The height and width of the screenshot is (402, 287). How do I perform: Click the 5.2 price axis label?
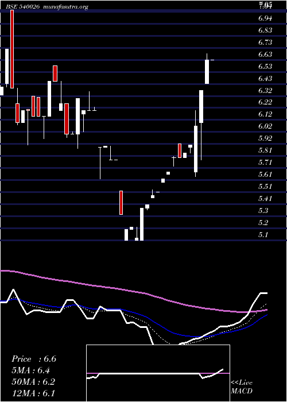264,223
